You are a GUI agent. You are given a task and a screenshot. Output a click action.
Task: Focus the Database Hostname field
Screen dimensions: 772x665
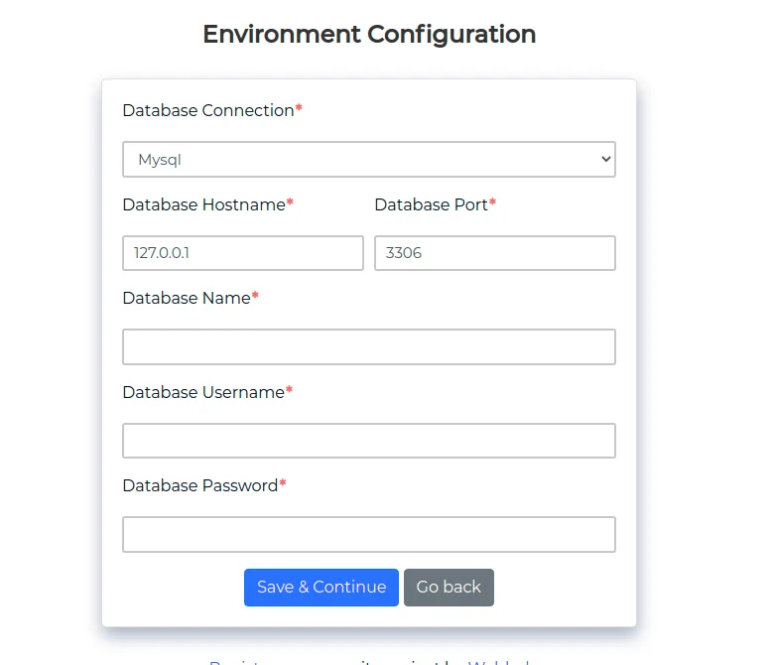[x=243, y=253]
